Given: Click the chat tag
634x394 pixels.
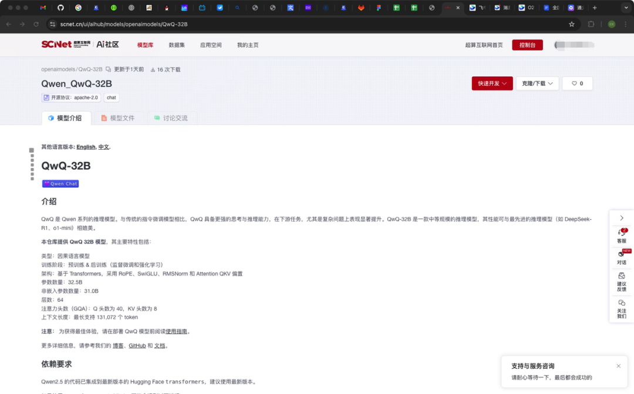Looking at the screenshot, I should coord(111,97).
